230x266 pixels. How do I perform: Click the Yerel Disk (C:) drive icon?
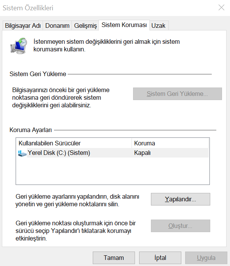(x=22, y=153)
